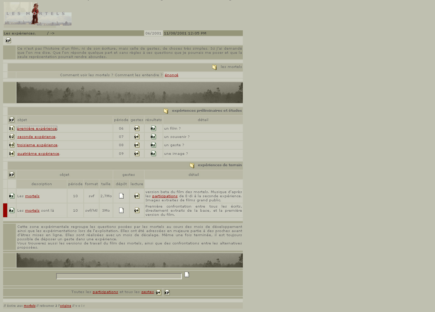Click the 03 icon beside troisieme expérience
Image resolution: width=435 pixels, height=312 pixels.
coord(12,145)
